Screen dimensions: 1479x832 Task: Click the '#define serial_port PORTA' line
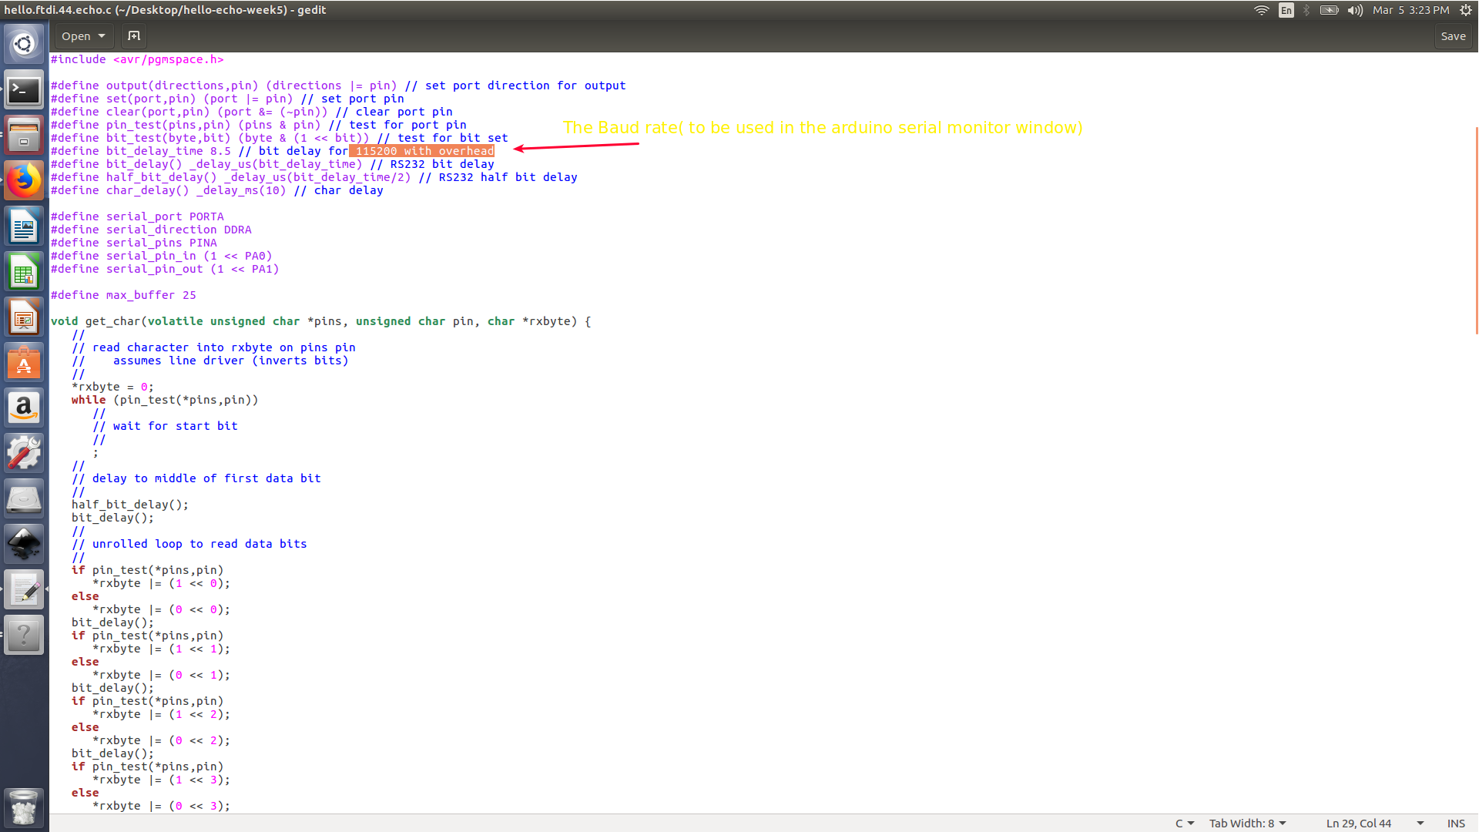point(137,216)
